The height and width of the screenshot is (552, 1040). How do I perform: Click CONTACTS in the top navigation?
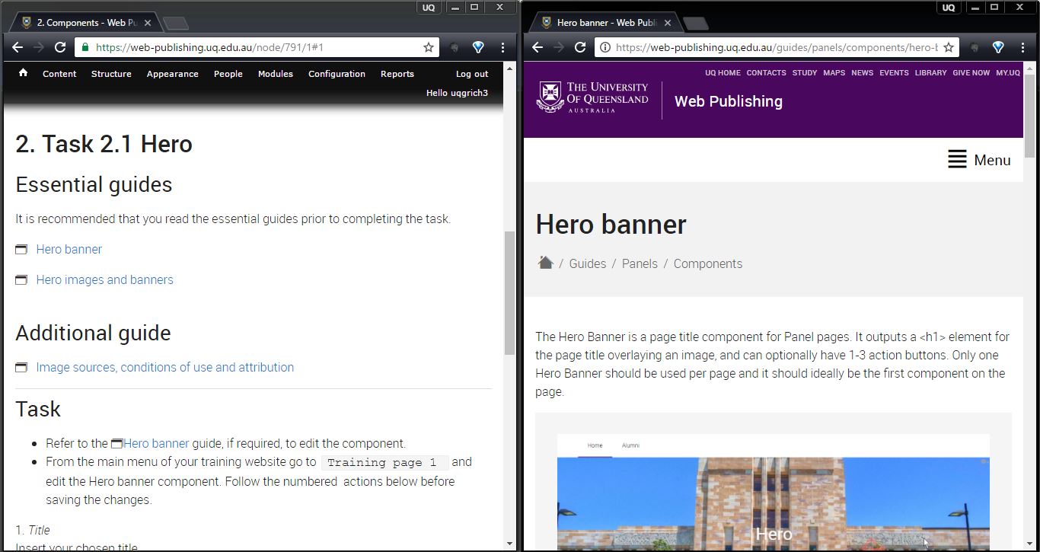[x=766, y=73]
